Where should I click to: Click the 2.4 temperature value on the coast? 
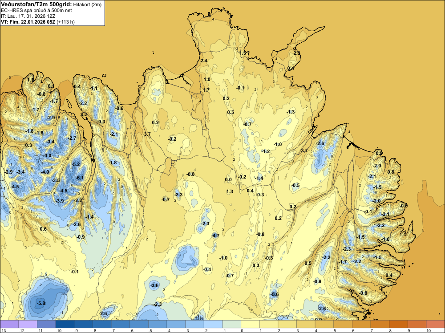[204, 61]
